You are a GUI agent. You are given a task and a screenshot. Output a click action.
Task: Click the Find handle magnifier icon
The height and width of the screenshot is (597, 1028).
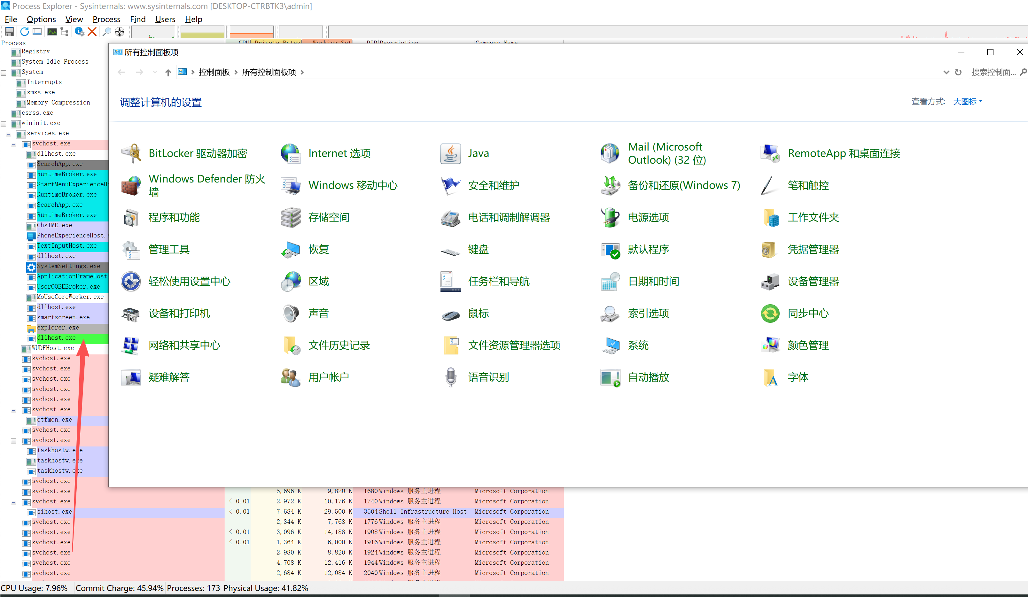point(107,32)
